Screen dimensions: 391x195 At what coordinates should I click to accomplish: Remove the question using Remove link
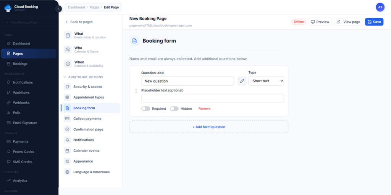click(x=204, y=109)
